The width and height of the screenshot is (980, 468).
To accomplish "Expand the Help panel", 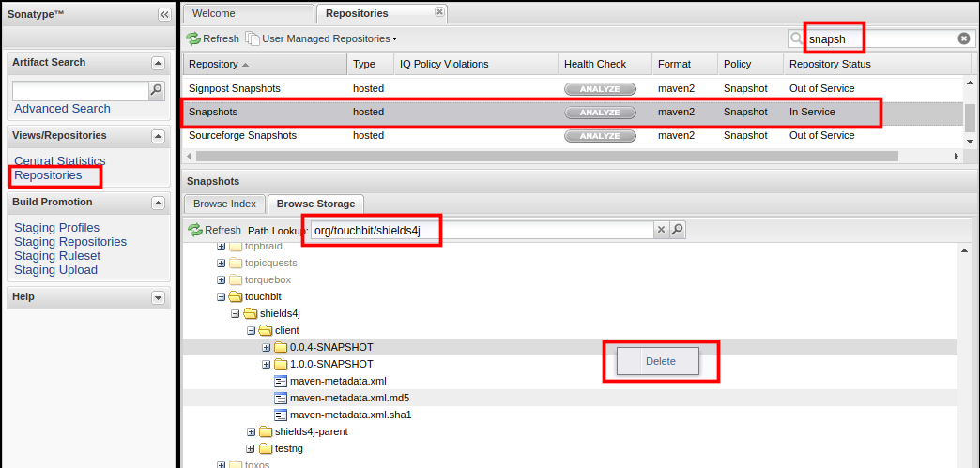I will (x=158, y=297).
